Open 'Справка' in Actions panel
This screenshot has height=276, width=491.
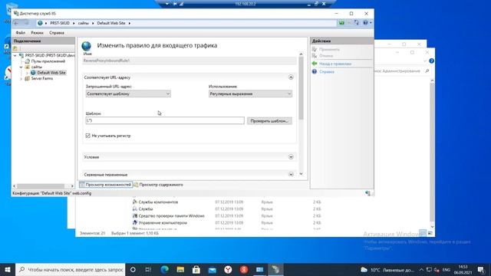click(x=327, y=71)
